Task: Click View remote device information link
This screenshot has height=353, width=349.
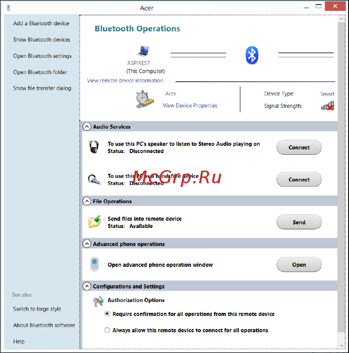Action: tap(125, 80)
